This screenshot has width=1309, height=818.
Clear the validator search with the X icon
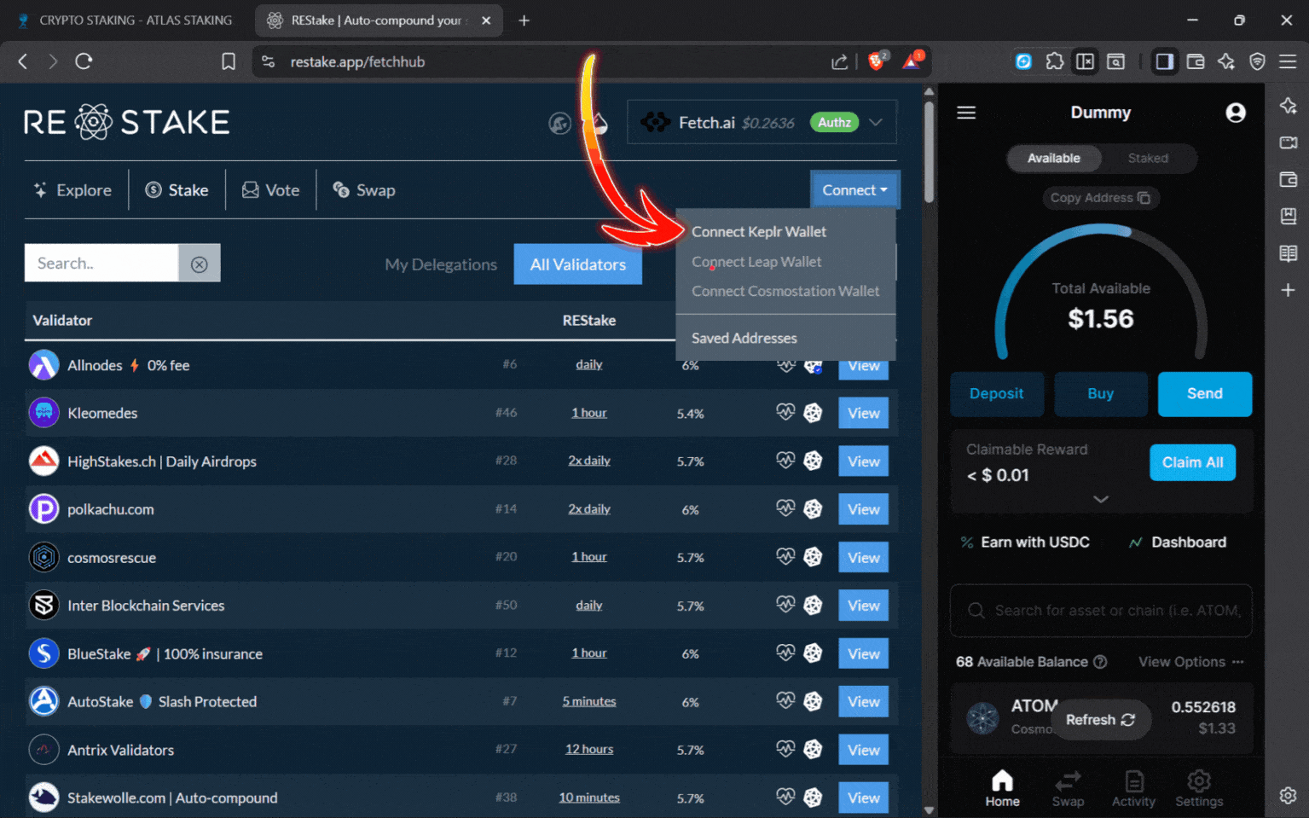(200, 263)
